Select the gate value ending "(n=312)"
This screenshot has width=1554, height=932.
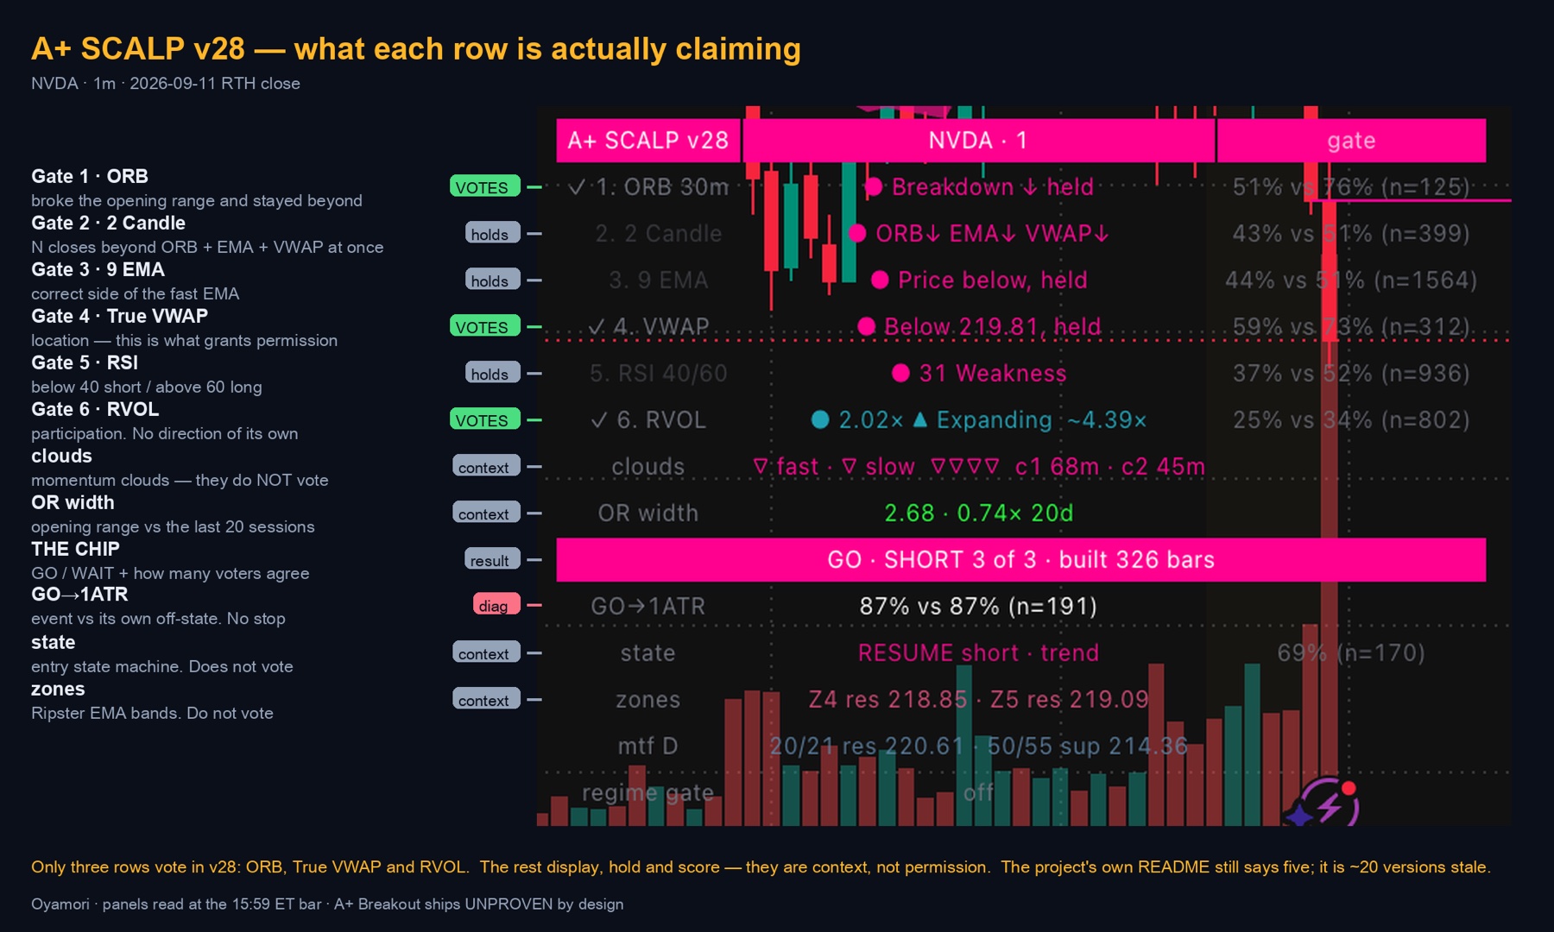coord(1351,326)
